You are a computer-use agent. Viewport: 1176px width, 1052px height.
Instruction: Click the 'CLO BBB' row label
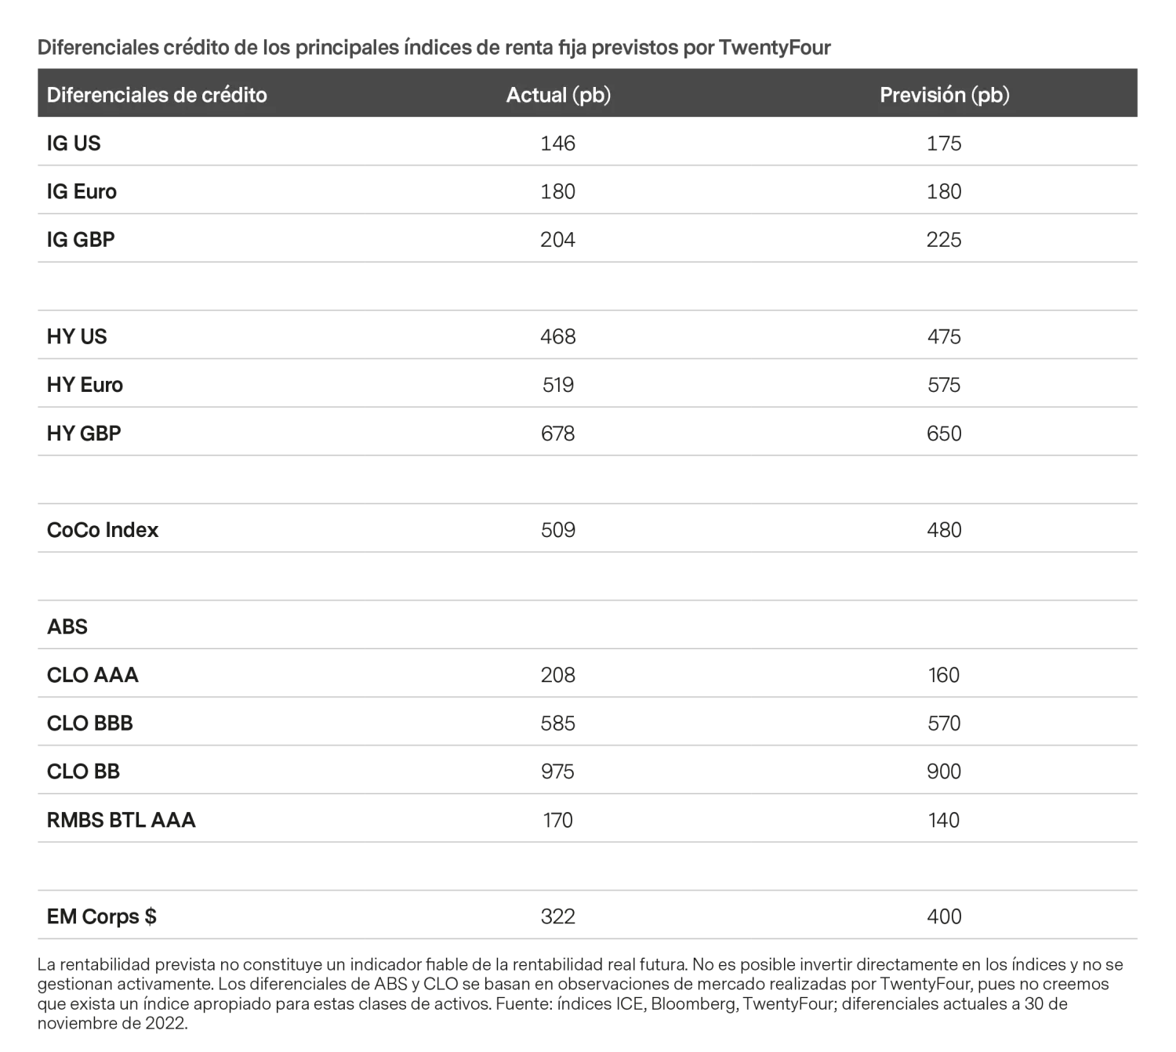[x=90, y=724]
